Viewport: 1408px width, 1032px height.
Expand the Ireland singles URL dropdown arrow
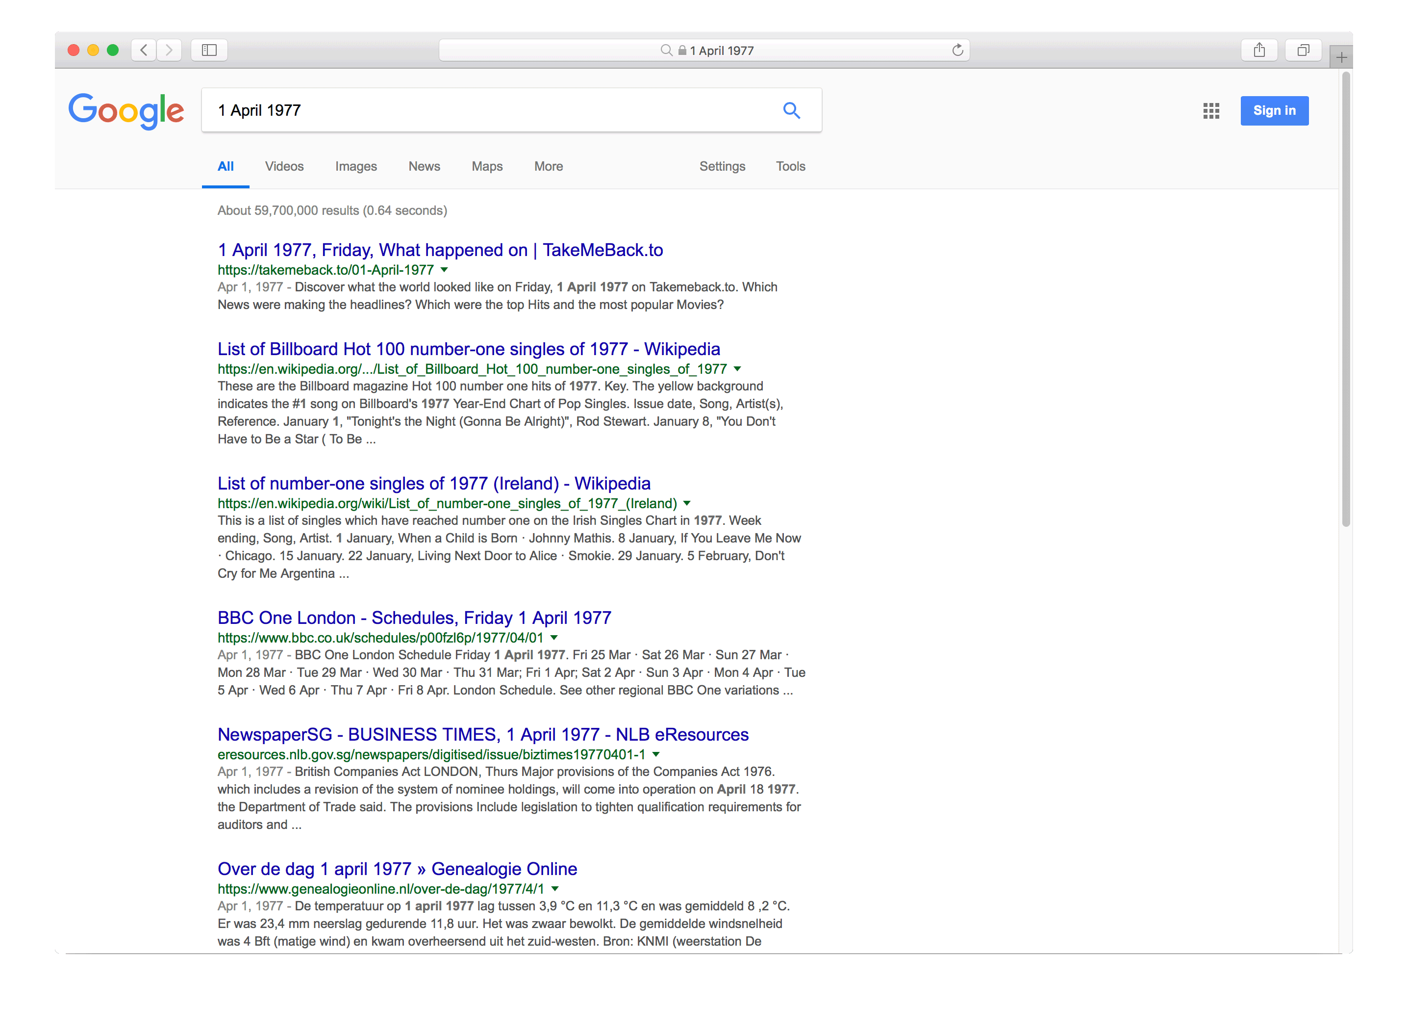pos(687,504)
